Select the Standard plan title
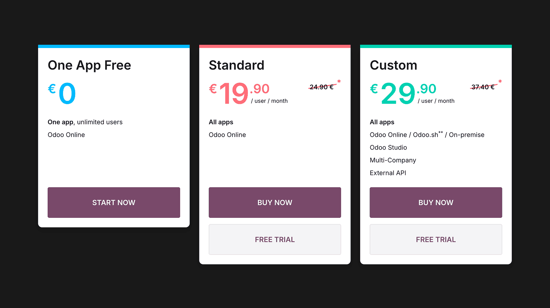This screenshot has width=550, height=308. tap(236, 65)
